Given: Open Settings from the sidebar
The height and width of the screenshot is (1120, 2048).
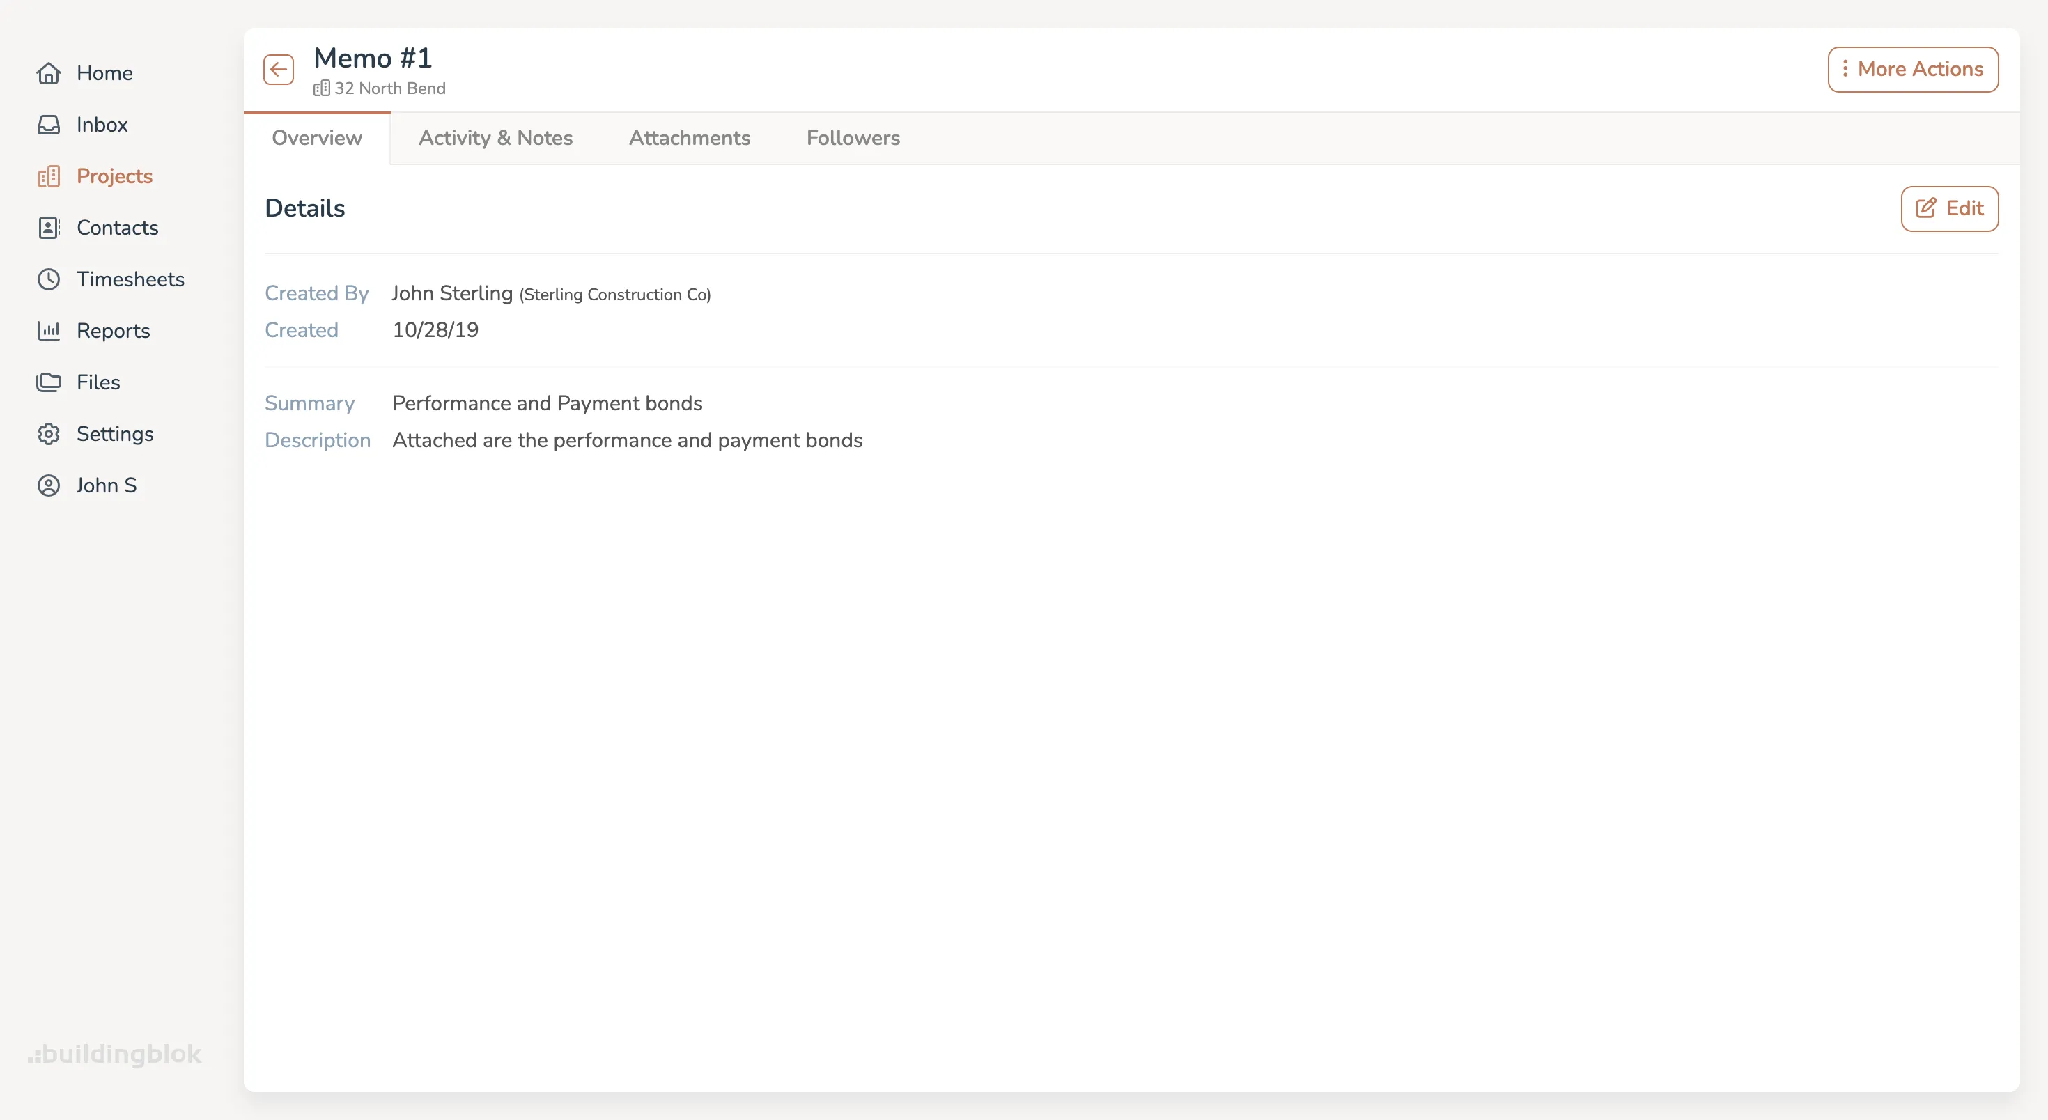Looking at the screenshot, I should [114, 433].
